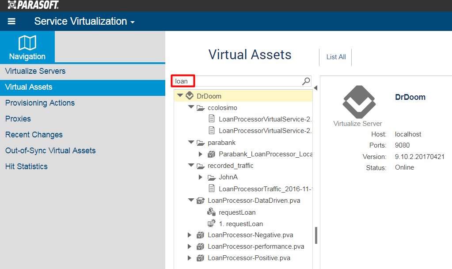Open the hamburger menu

click(11, 21)
